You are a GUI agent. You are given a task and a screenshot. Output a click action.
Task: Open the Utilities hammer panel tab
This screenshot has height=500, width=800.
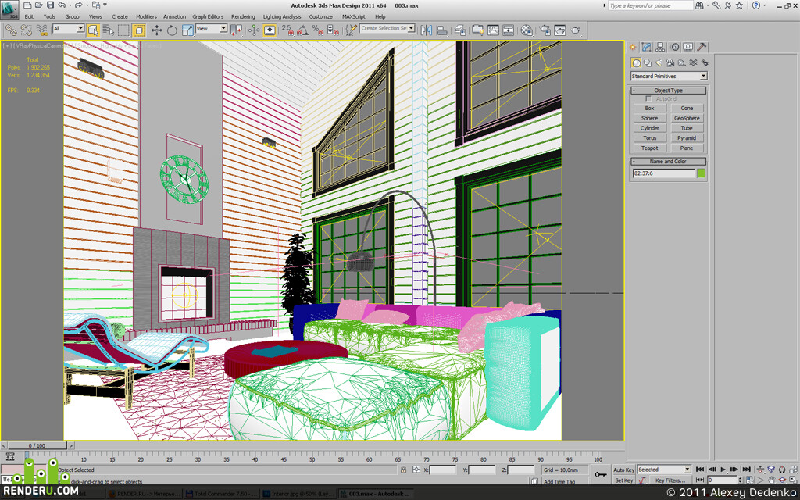click(702, 47)
